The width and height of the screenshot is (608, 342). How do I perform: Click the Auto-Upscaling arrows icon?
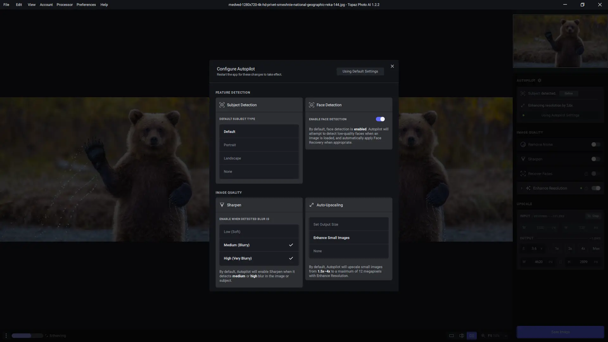pyautogui.click(x=312, y=205)
